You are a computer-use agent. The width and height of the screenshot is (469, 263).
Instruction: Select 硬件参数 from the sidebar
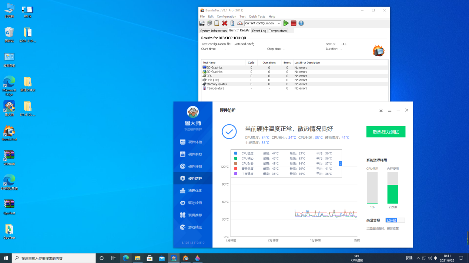tap(192, 154)
